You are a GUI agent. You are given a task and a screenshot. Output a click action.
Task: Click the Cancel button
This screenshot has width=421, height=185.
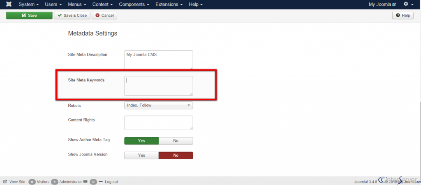tap(104, 16)
